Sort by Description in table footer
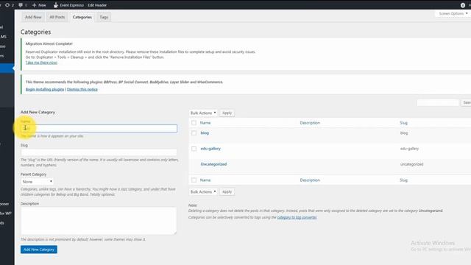 point(310,180)
